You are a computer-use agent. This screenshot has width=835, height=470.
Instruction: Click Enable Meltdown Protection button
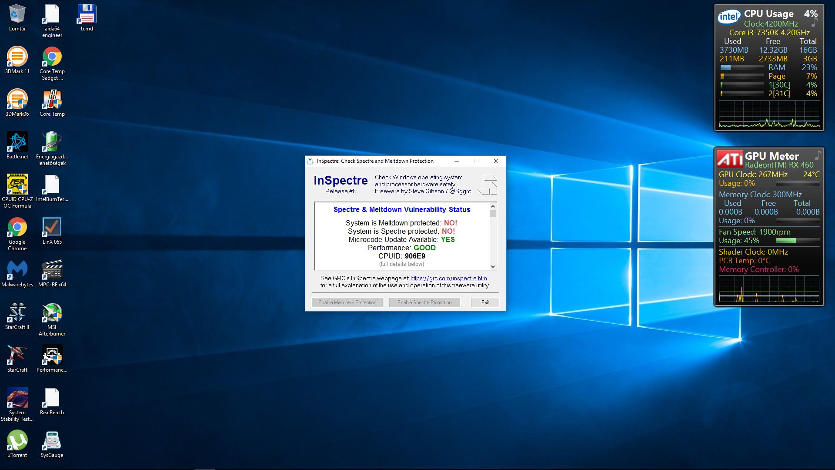347,302
